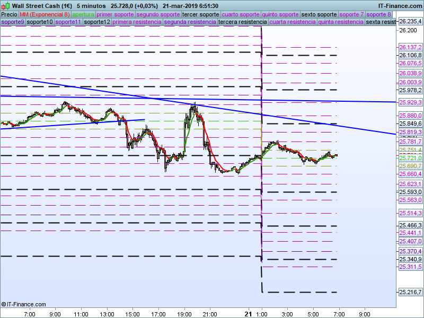
Task: Click the 25.880,0 price axis label
Action: [410, 116]
